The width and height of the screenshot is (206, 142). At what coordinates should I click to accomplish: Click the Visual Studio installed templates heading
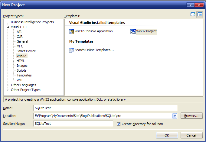point(97,23)
